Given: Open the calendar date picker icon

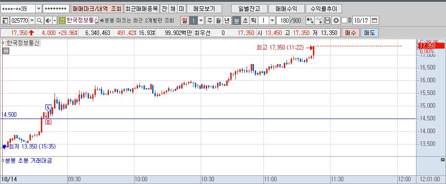Looking at the screenshot, I should point(375,20).
